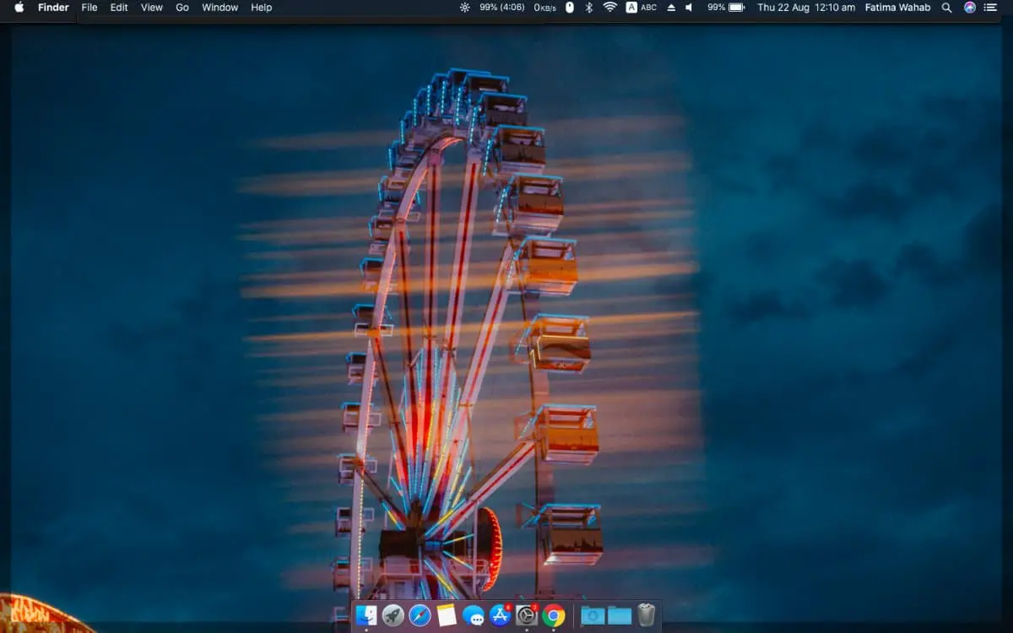Toggle the Wi-Fi status menu
Viewport: 1013px width, 633px height.
point(609,8)
